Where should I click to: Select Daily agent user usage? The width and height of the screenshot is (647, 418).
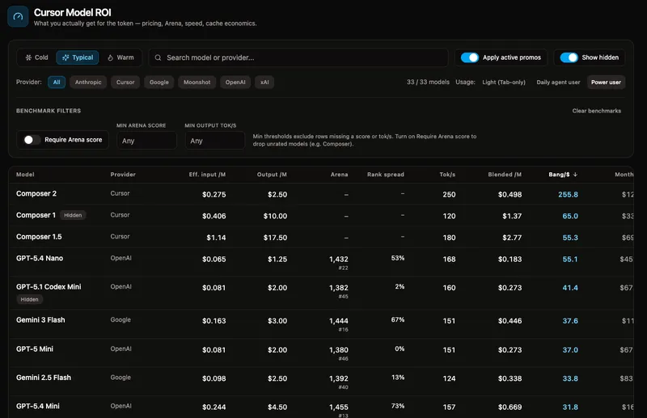tap(558, 82)
